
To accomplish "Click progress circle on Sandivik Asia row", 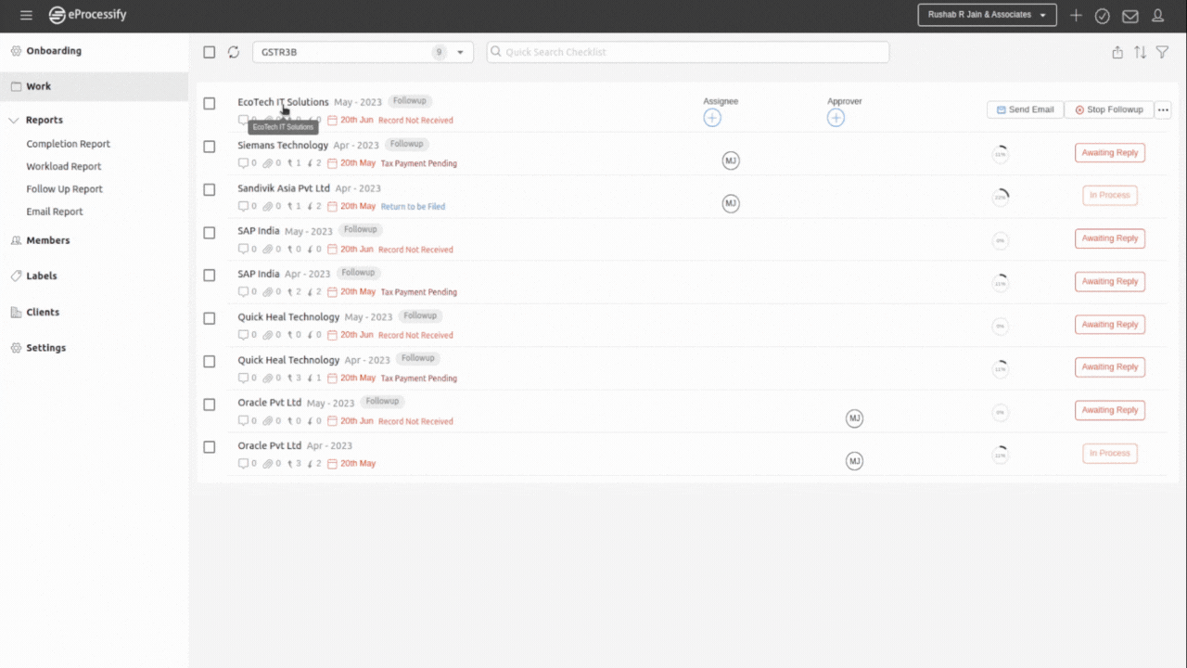I will (x=1000, y=197).
